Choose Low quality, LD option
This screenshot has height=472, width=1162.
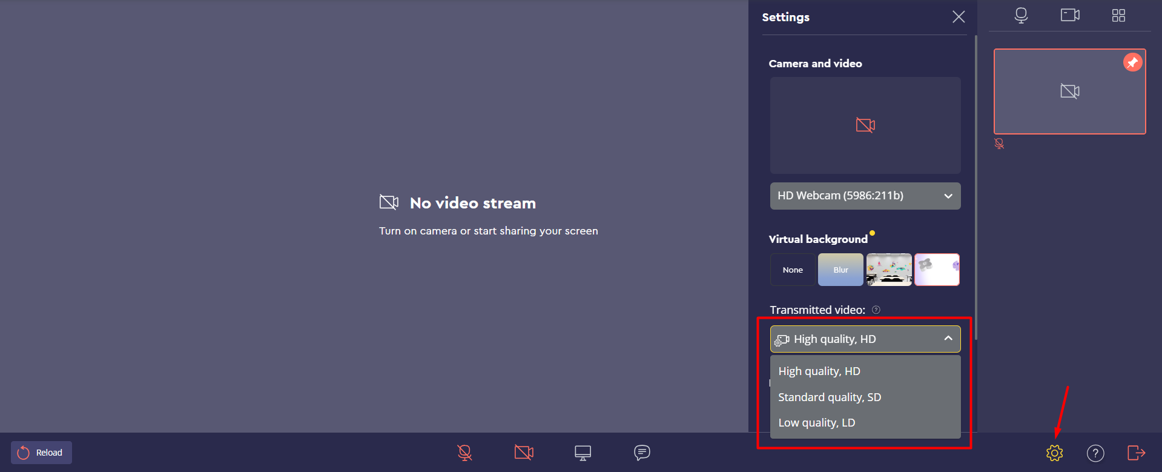[816, 423]
